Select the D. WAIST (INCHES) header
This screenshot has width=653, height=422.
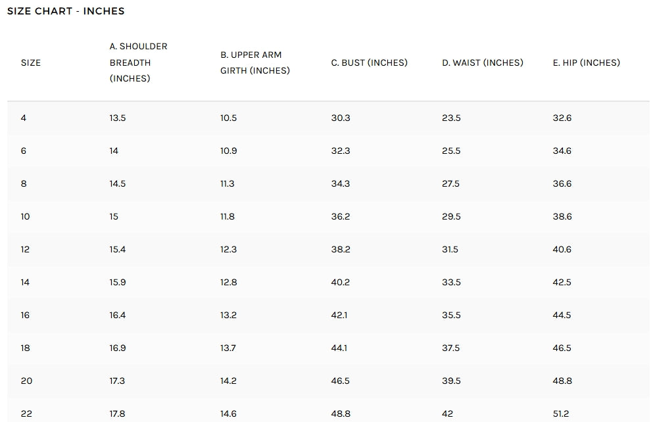coord(483,63)
